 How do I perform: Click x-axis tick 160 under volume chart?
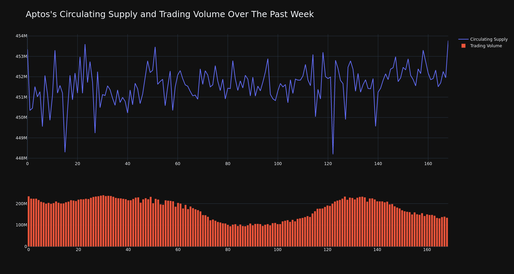tap(427, 250)
